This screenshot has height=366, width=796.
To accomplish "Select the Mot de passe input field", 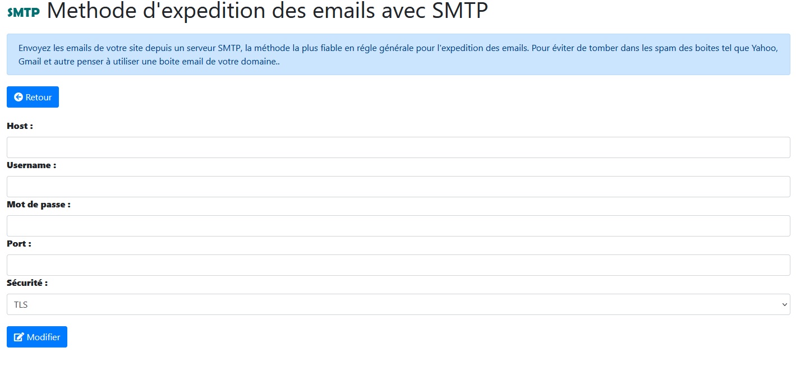I will coord(398,226).
